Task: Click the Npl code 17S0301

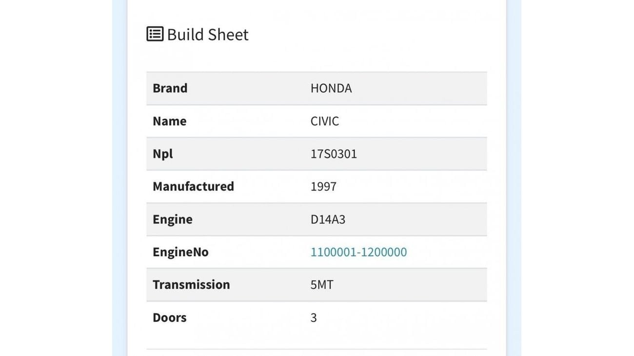Action: pos(334,154)
